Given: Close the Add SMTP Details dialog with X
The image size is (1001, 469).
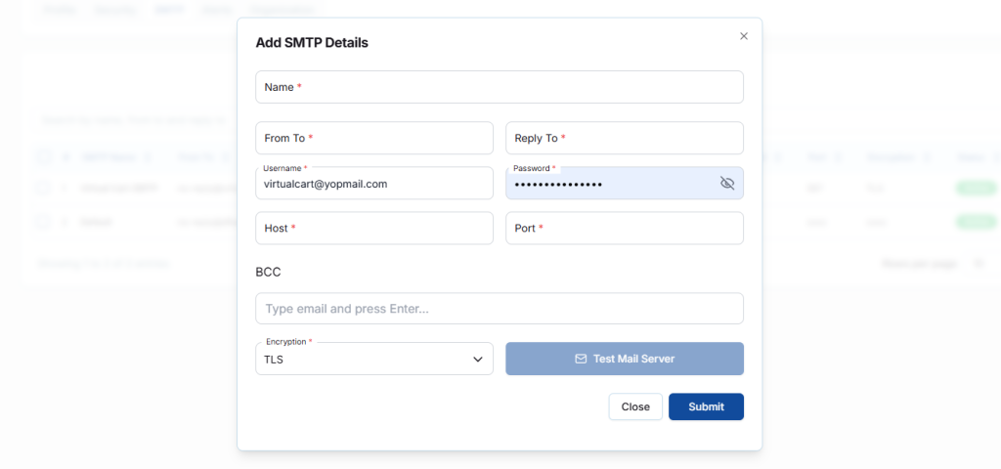Looking at the screenshot, I should pyautogui.click(x=744, y=36).
